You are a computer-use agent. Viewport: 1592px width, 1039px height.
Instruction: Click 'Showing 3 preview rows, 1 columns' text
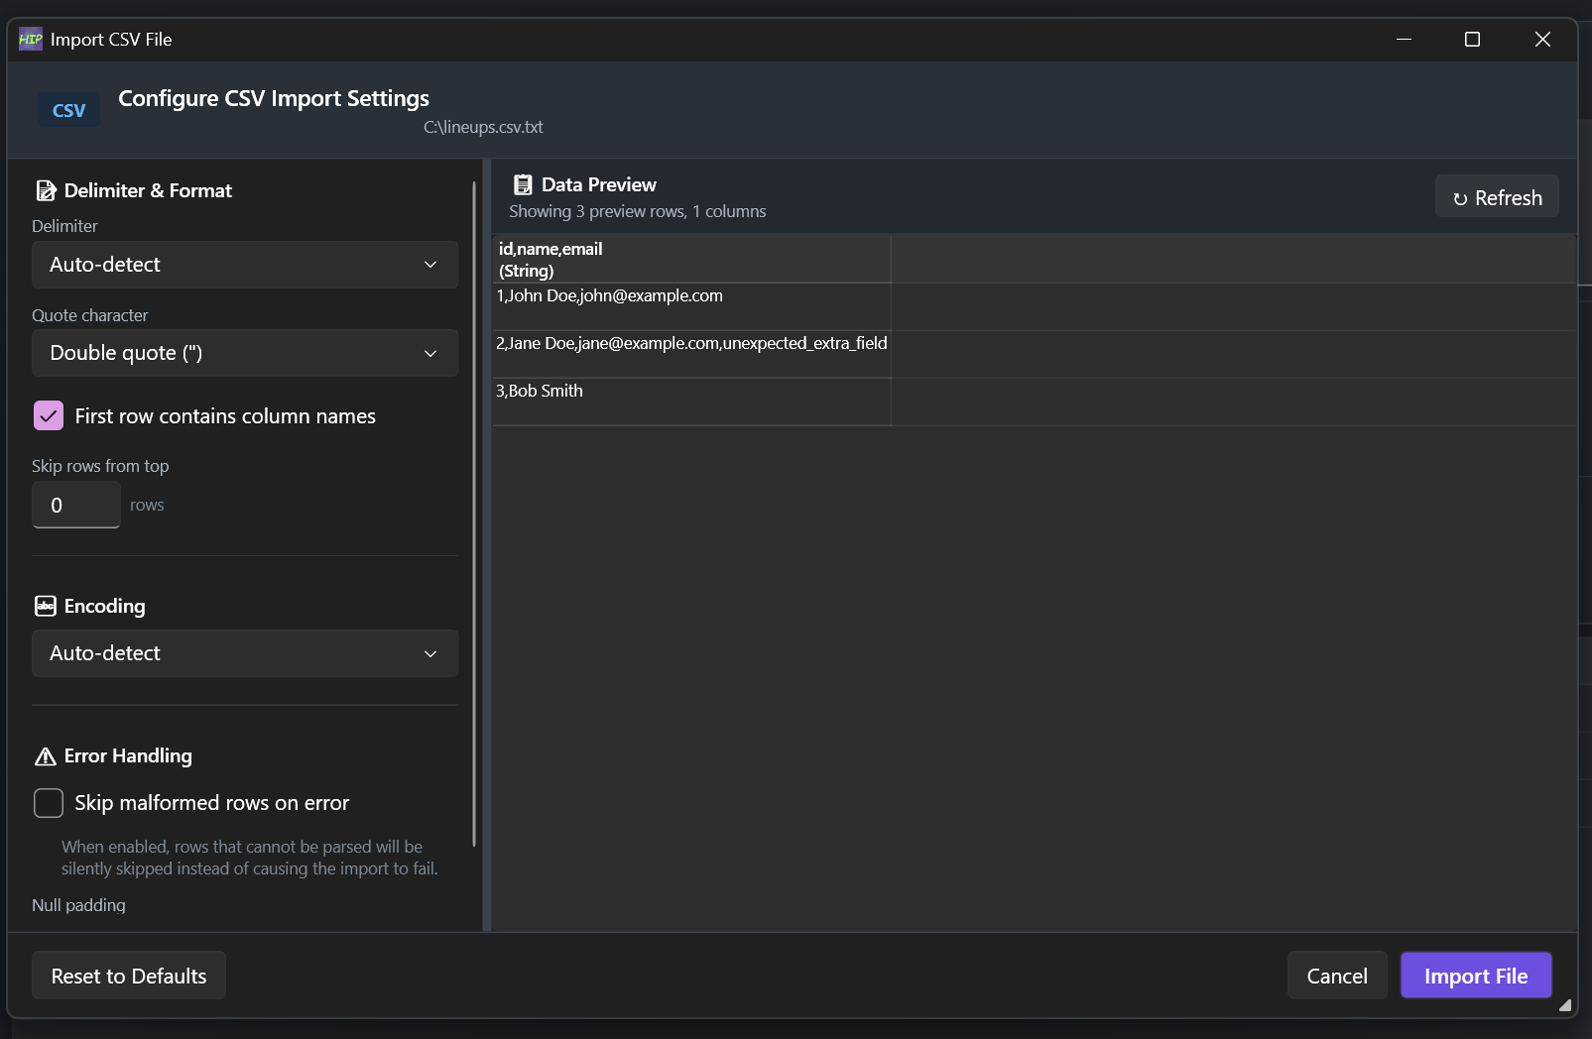(x=638, y=211)
